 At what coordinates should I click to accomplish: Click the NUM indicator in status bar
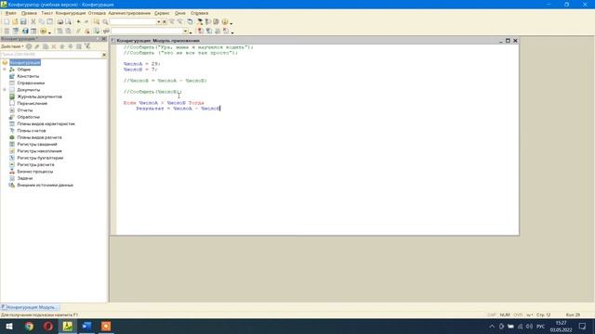(505, 315)
